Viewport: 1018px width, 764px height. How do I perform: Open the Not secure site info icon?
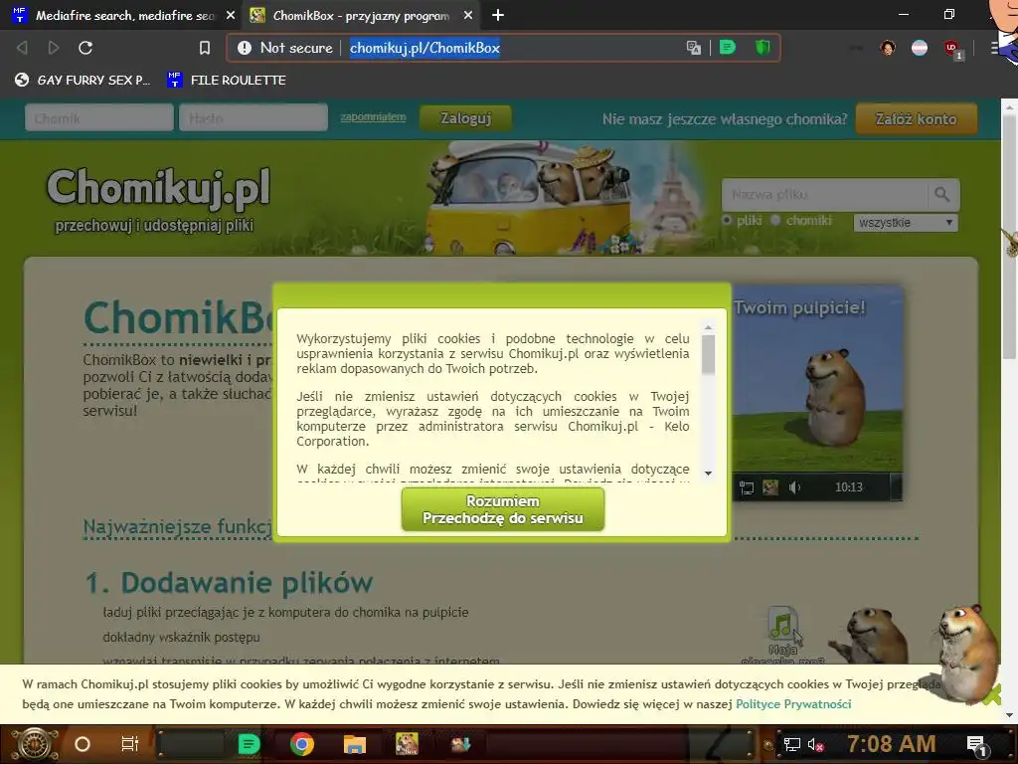coord(245,48)
